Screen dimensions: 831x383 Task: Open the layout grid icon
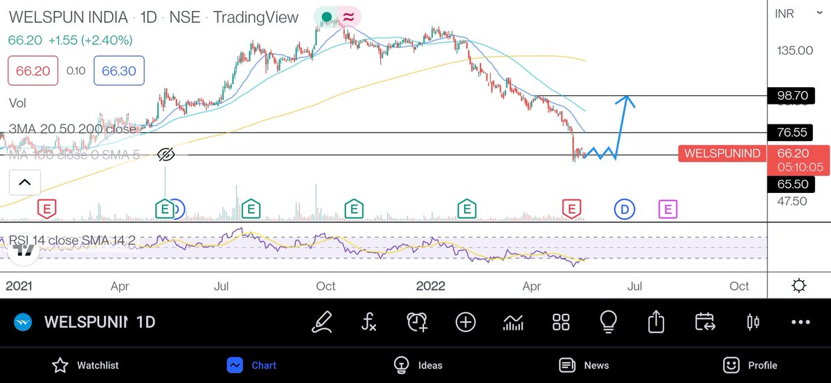point(561,322)
